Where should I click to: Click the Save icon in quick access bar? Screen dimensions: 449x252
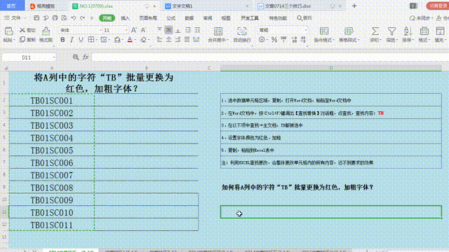(x=36, y=18)
